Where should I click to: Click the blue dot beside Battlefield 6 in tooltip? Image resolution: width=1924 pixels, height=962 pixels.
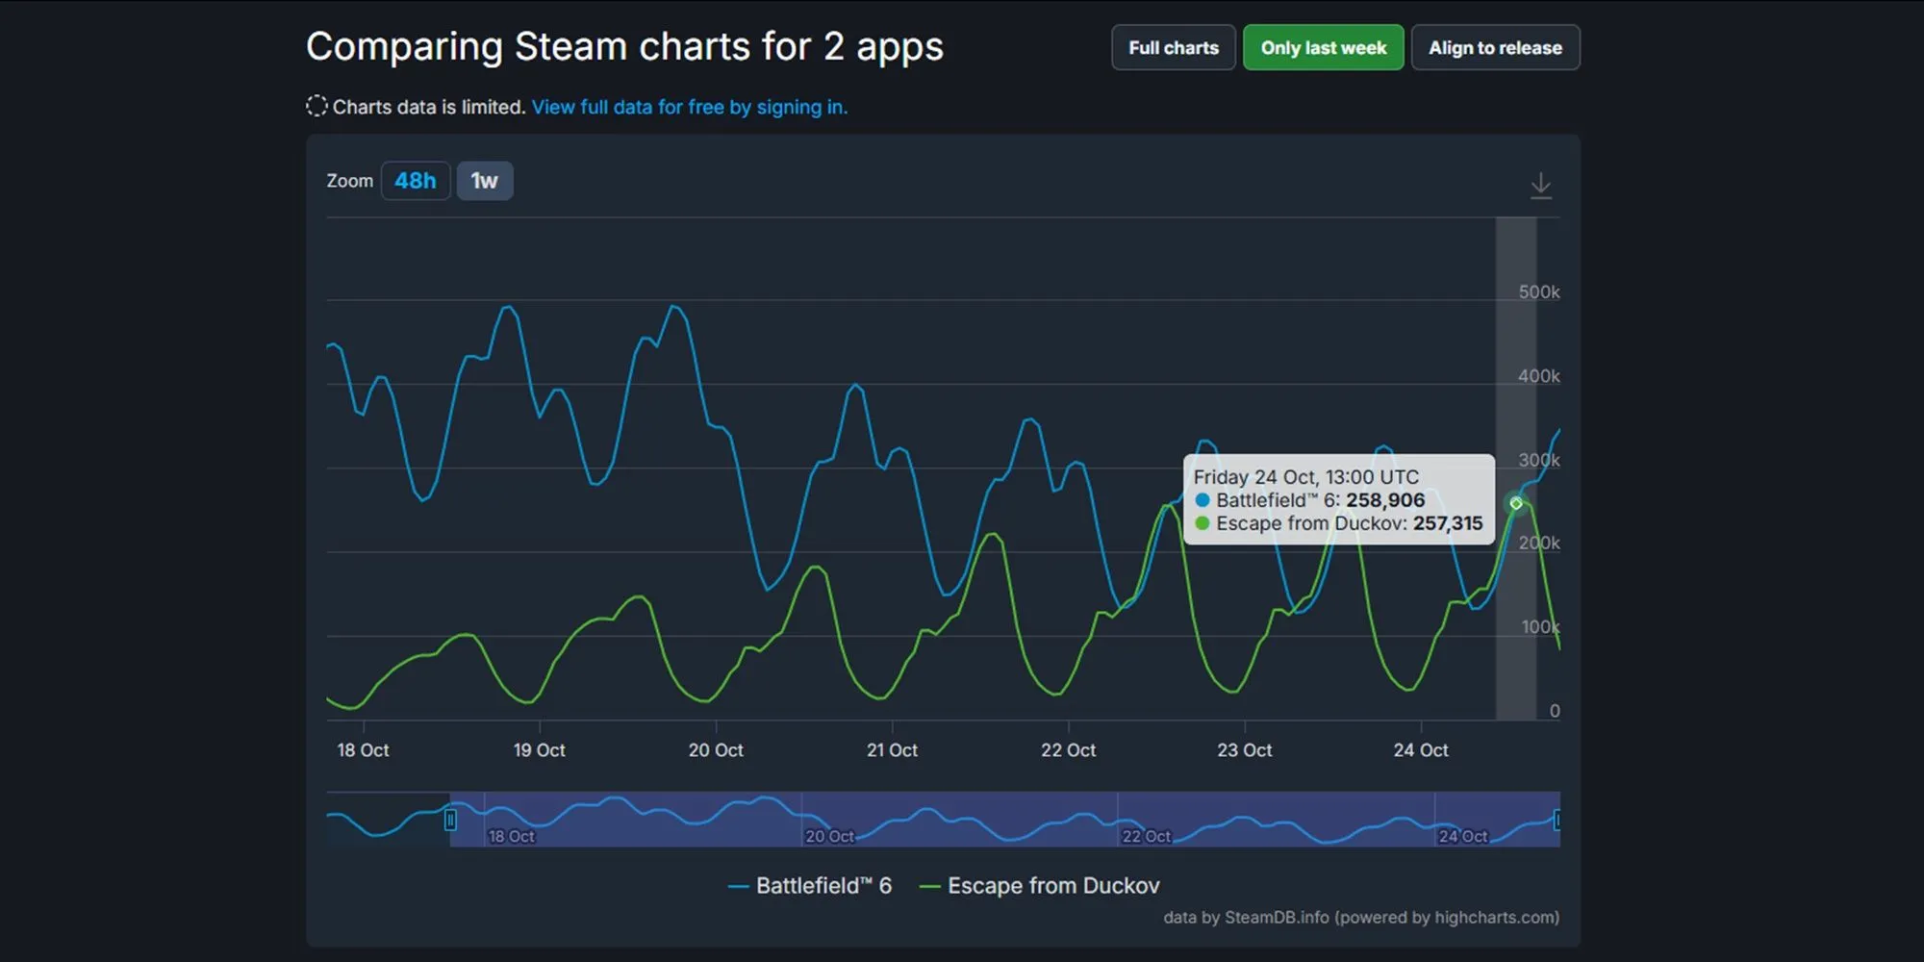(1201, 500)
